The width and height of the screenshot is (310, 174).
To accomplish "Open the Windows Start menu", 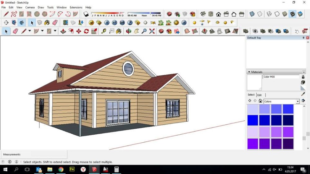I will pyautogui.click(x=5, y=169).
